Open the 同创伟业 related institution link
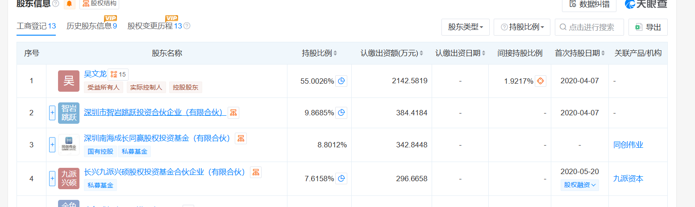The width and height of the screenshot is (695, 207). pyautogui.click(x=628, y=145)
